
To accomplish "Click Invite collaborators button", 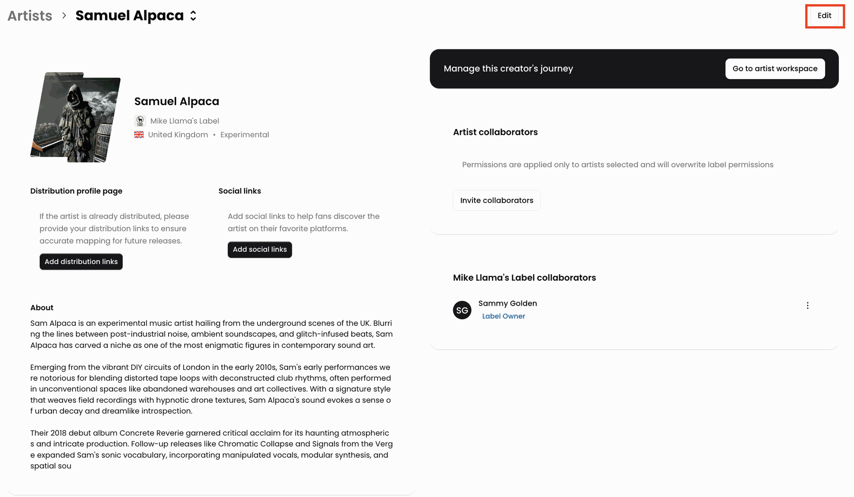I will tap(496, 200).
